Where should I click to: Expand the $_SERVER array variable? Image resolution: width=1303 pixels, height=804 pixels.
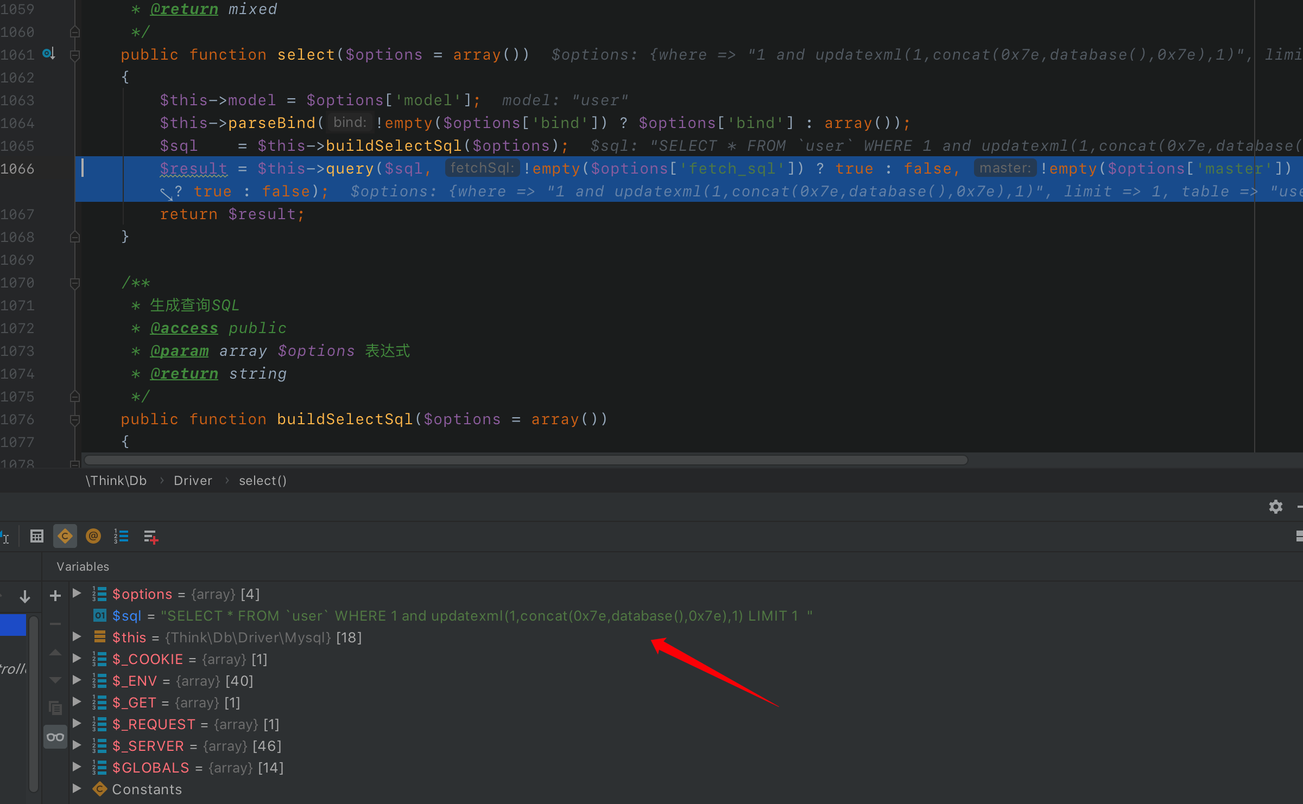pos(76,745)
